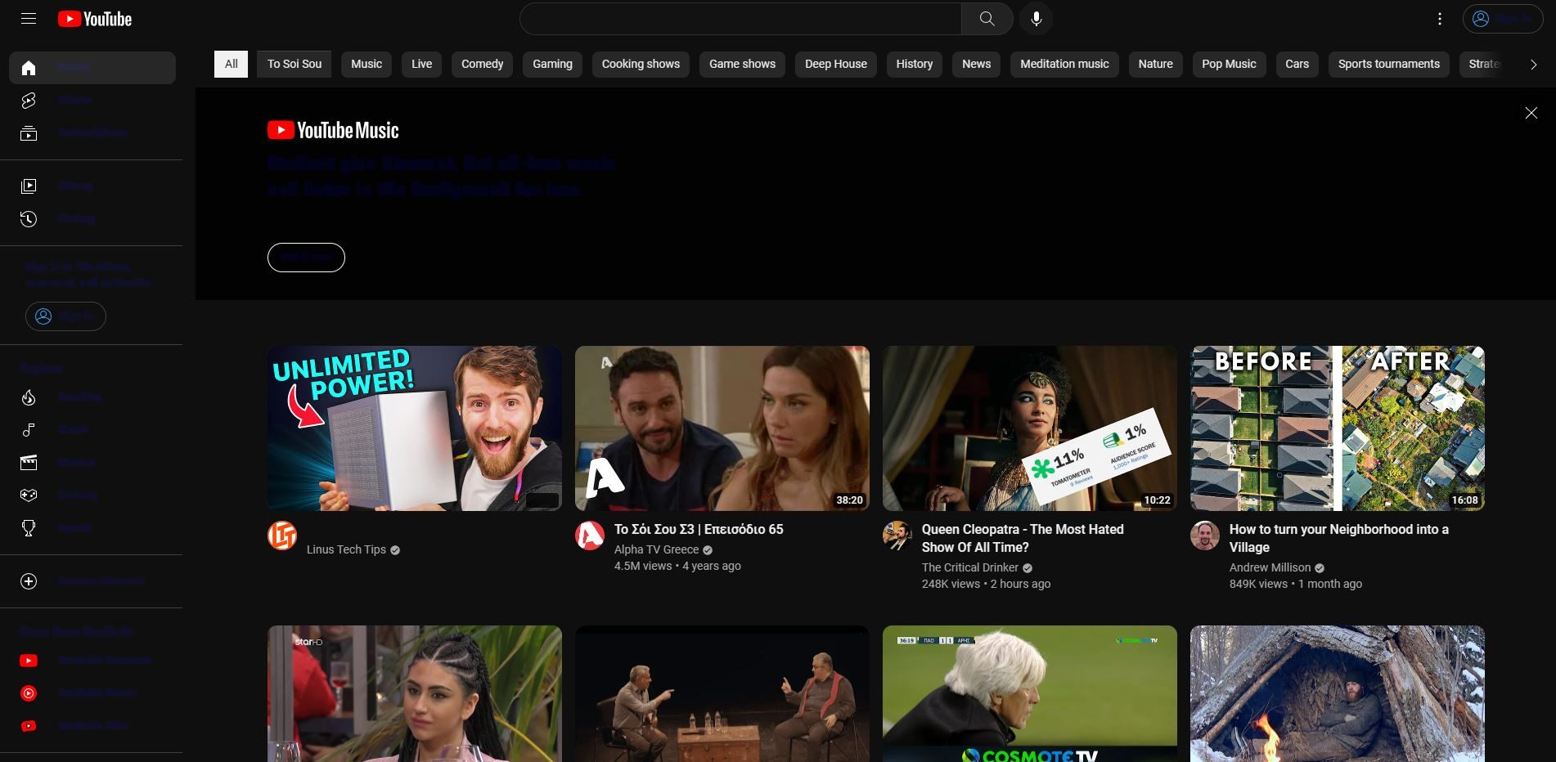This screenshot has height=762, width=1556.
Task: Visit the Andrew Millison channel name
Action: tap(1270, 568)
